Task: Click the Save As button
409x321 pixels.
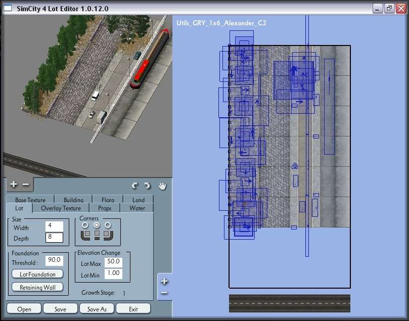Action: point(97,309)
